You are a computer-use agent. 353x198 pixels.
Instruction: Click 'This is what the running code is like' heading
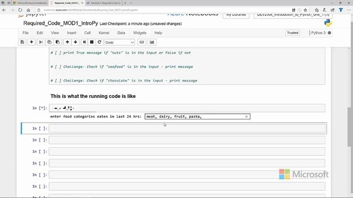pos(93,96)
